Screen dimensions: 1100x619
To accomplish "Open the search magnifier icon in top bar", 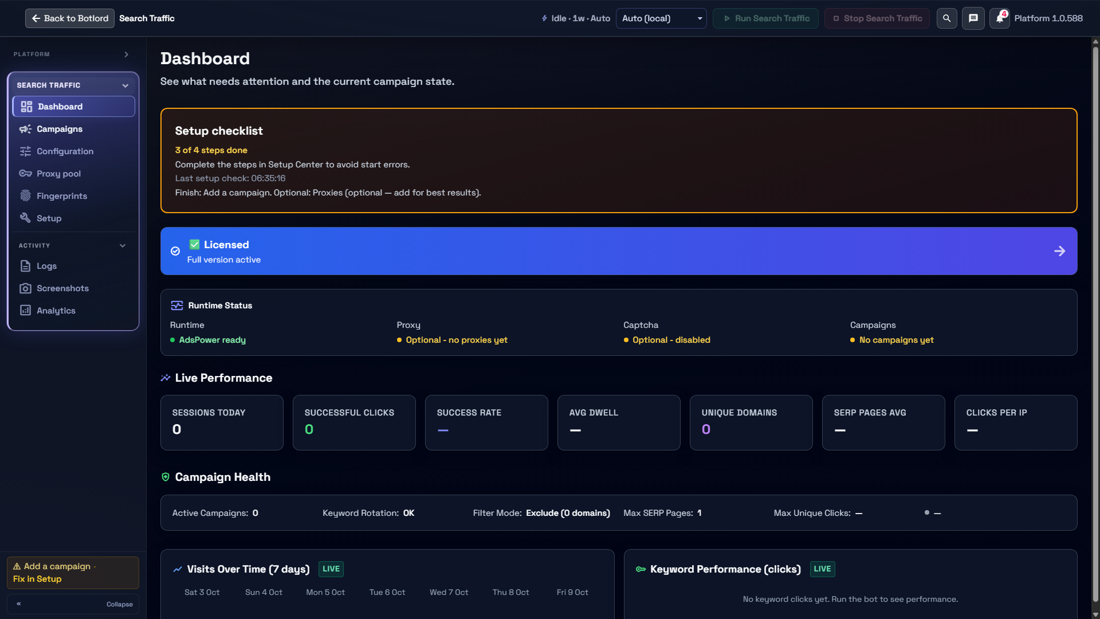I will point(946,18).
